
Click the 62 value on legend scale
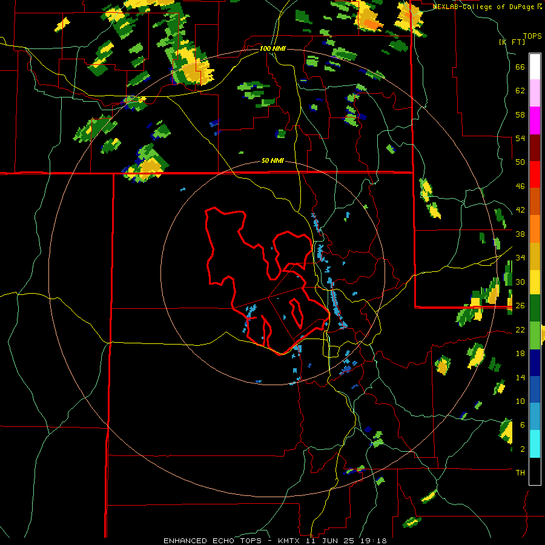[520, 91]
